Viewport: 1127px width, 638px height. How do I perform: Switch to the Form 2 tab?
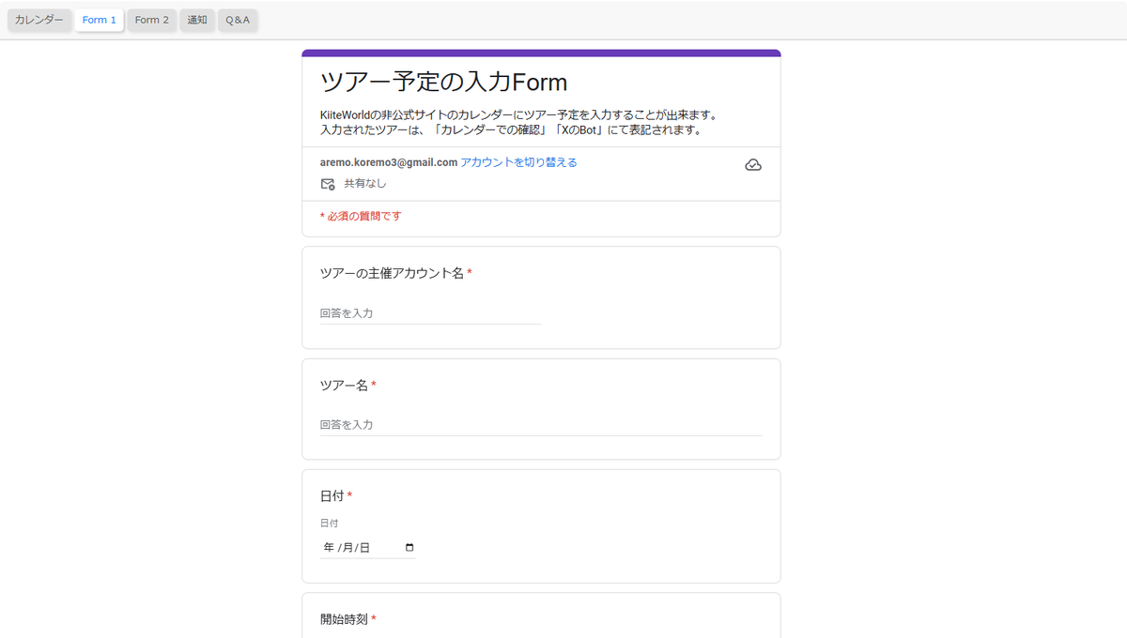(152, 20)
